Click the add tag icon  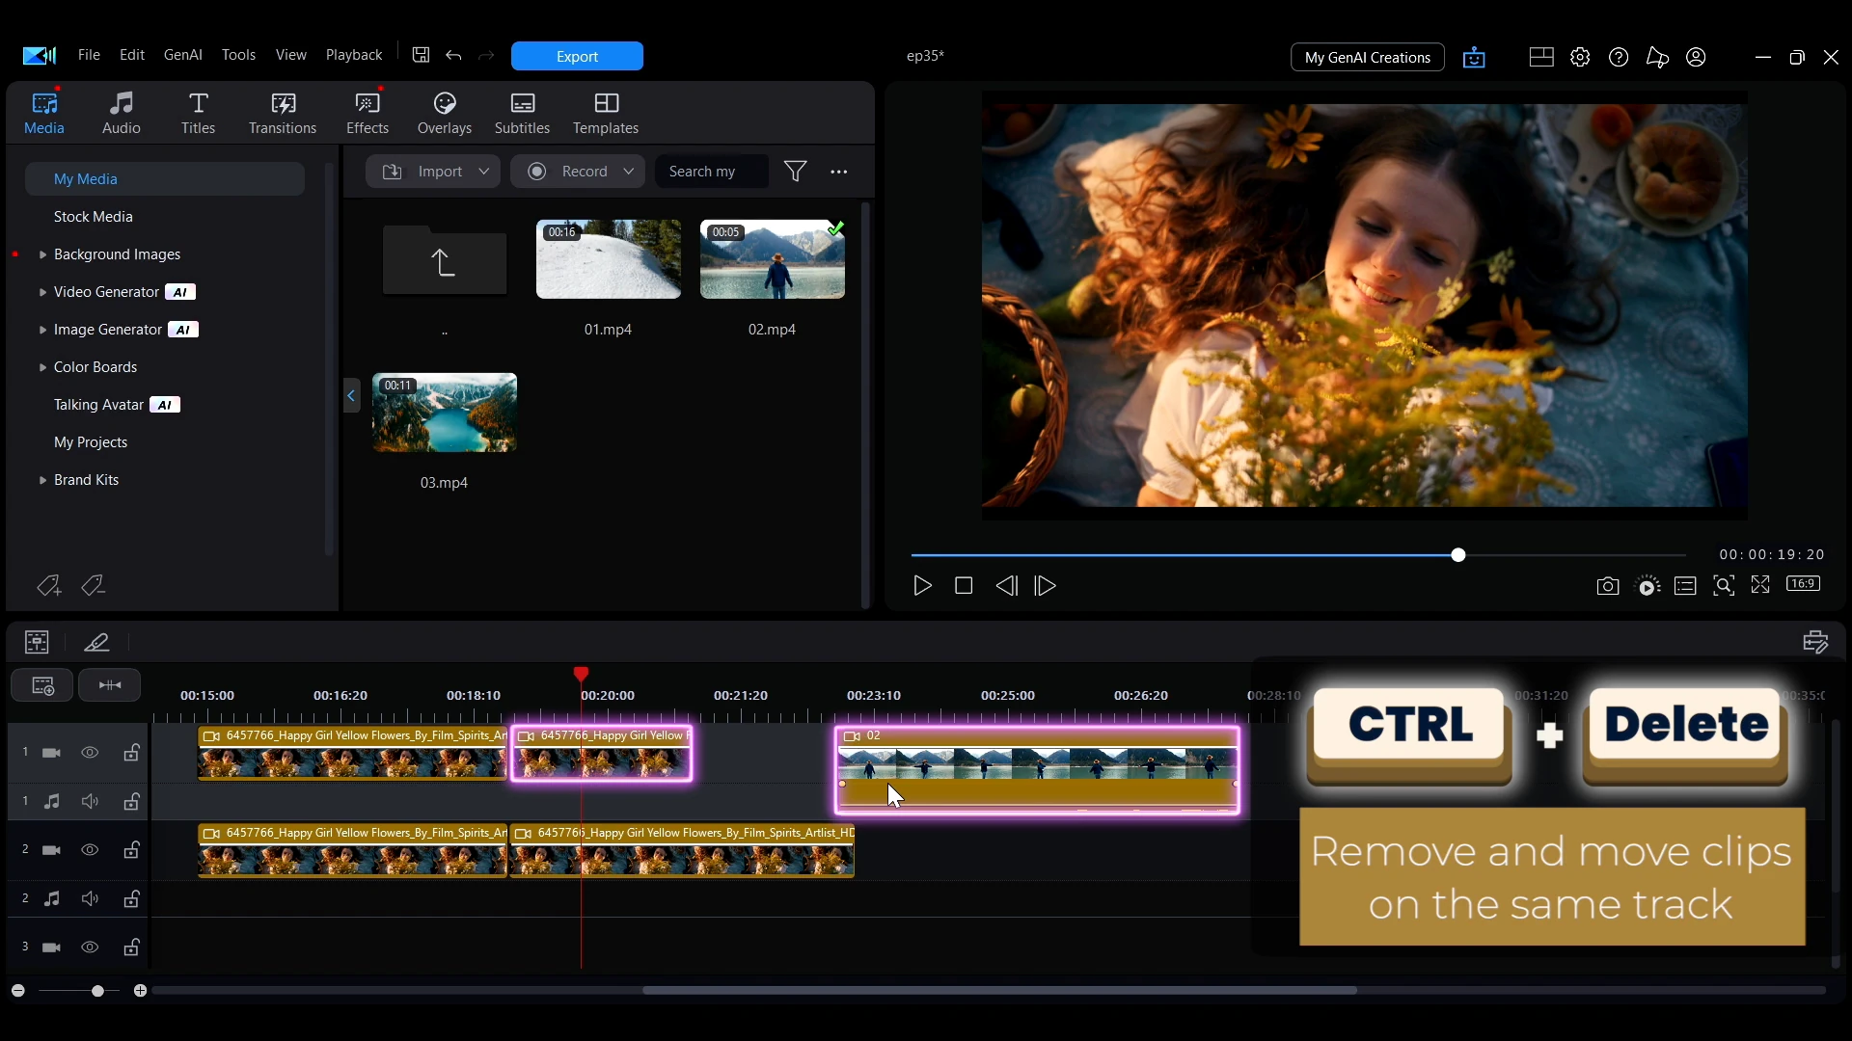[x=48, y=585]
